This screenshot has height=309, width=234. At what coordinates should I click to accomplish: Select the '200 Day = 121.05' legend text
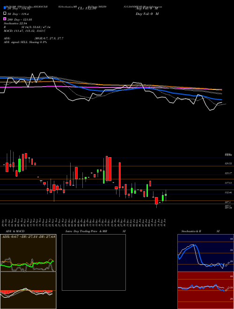tap(20, 20)
